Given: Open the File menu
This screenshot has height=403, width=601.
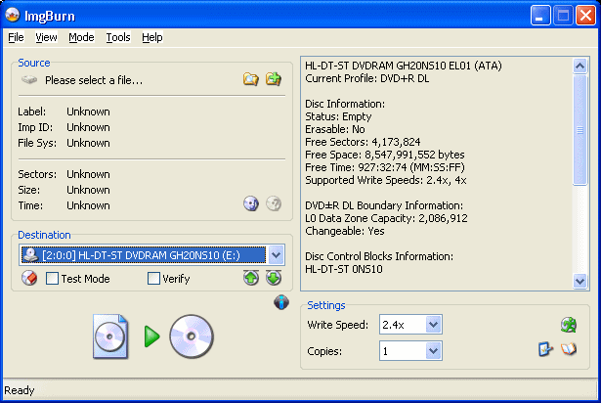Looking at the screenshot, I should 16,37.
